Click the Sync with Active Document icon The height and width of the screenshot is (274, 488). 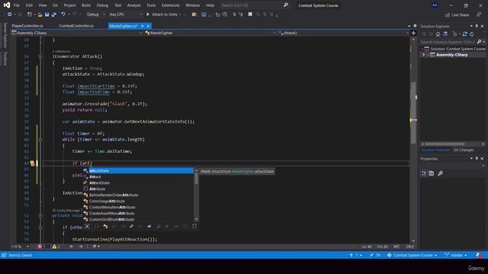point(464,34)
